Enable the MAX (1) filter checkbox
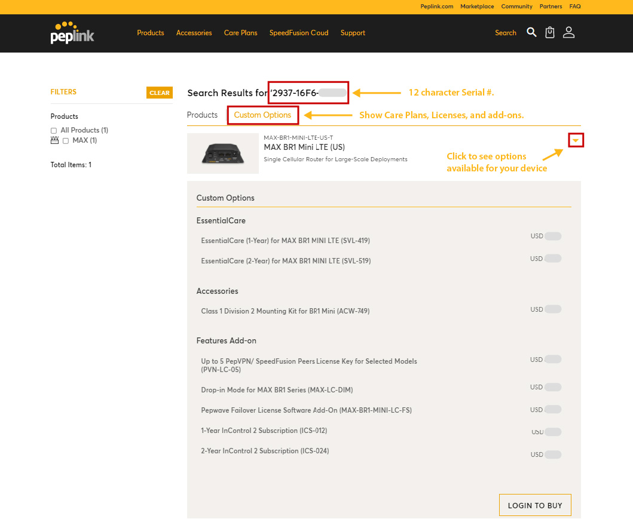Screen dimensions: 633x519 (x=65, y=140)
